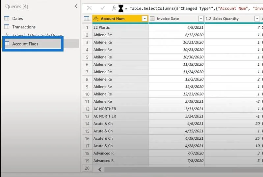Click the 10/21/2020 invoice date cell

(x=176, y=42)
